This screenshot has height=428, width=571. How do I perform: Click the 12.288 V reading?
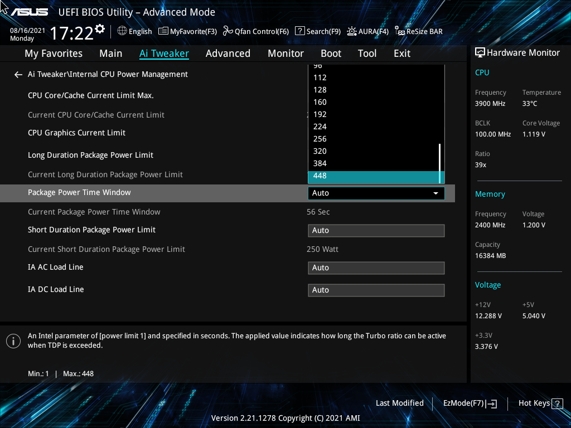click(488, 316)
